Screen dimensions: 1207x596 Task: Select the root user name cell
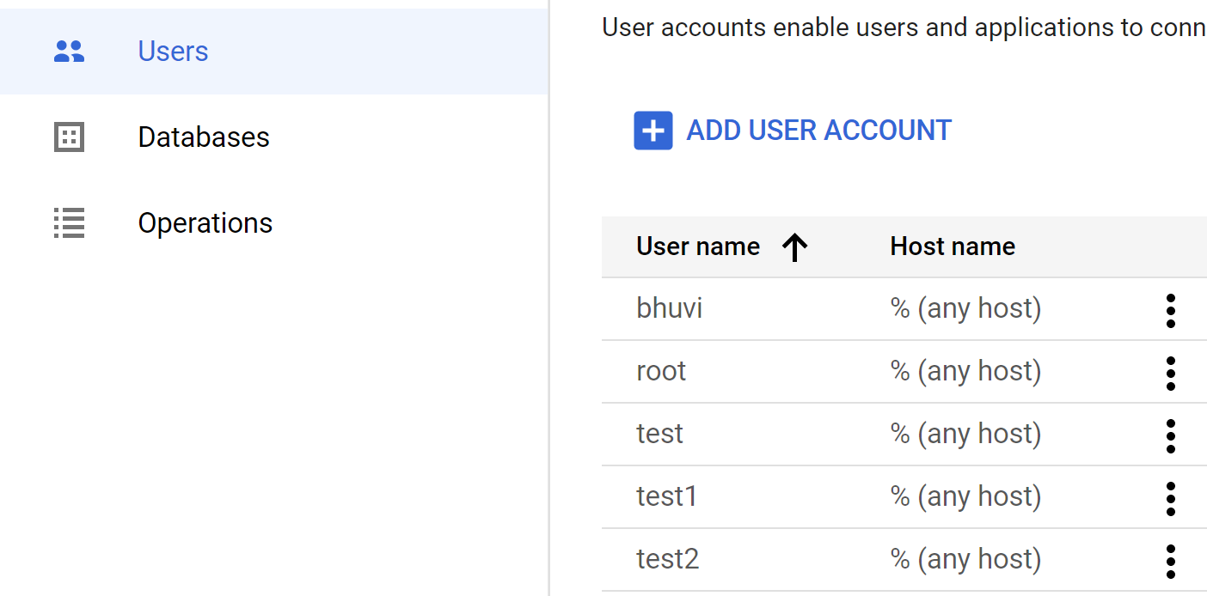(661, 371)
